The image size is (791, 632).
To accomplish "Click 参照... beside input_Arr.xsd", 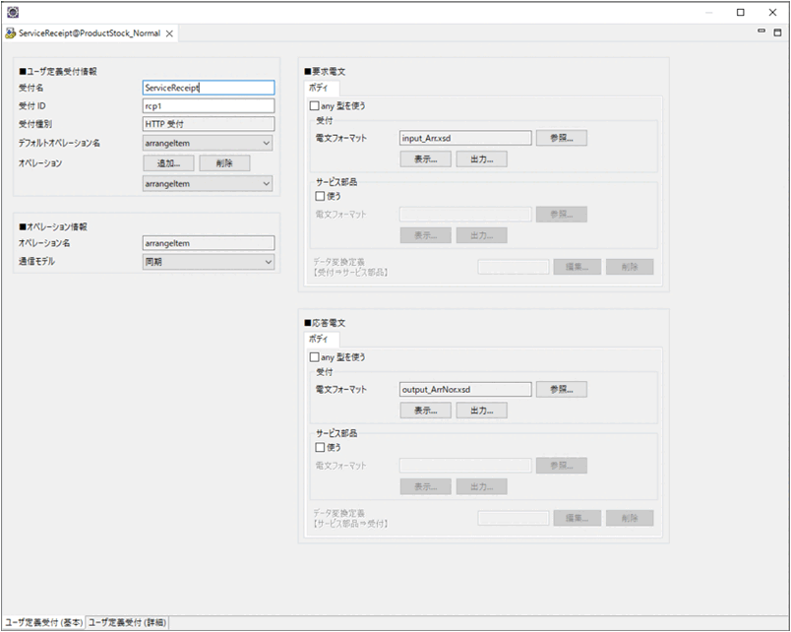I will 561,138.
